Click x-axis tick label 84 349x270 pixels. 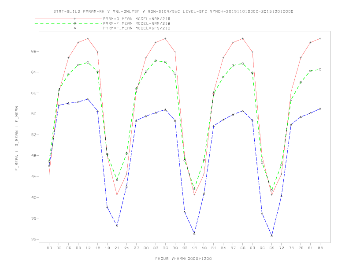[x=320, y=248]
